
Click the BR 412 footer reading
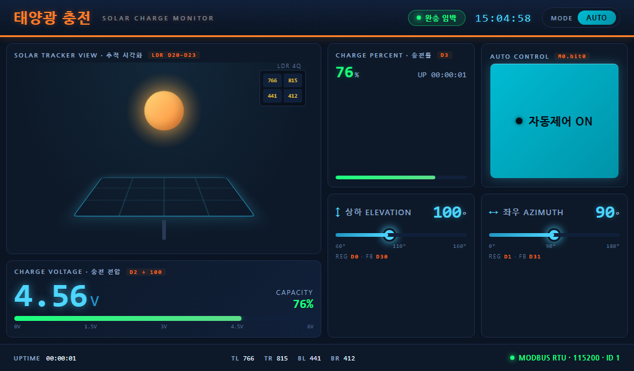343,358
